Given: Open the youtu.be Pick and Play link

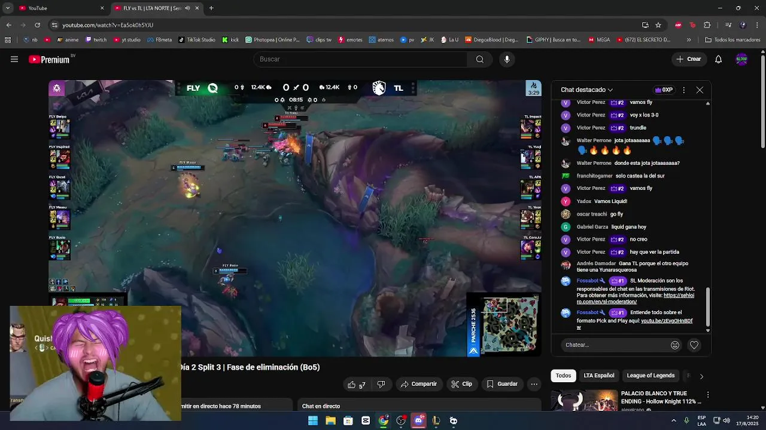Looking at the screenshot, I should (635, 324).
